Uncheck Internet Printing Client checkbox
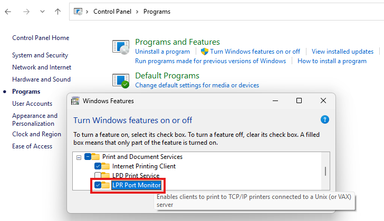This screenshot has width=384, height=221. click(x=98, y=166)
